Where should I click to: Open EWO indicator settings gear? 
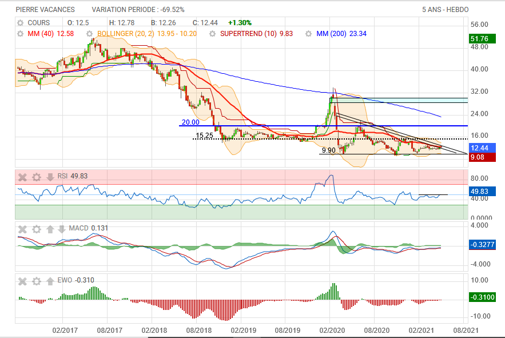point(37,281)
